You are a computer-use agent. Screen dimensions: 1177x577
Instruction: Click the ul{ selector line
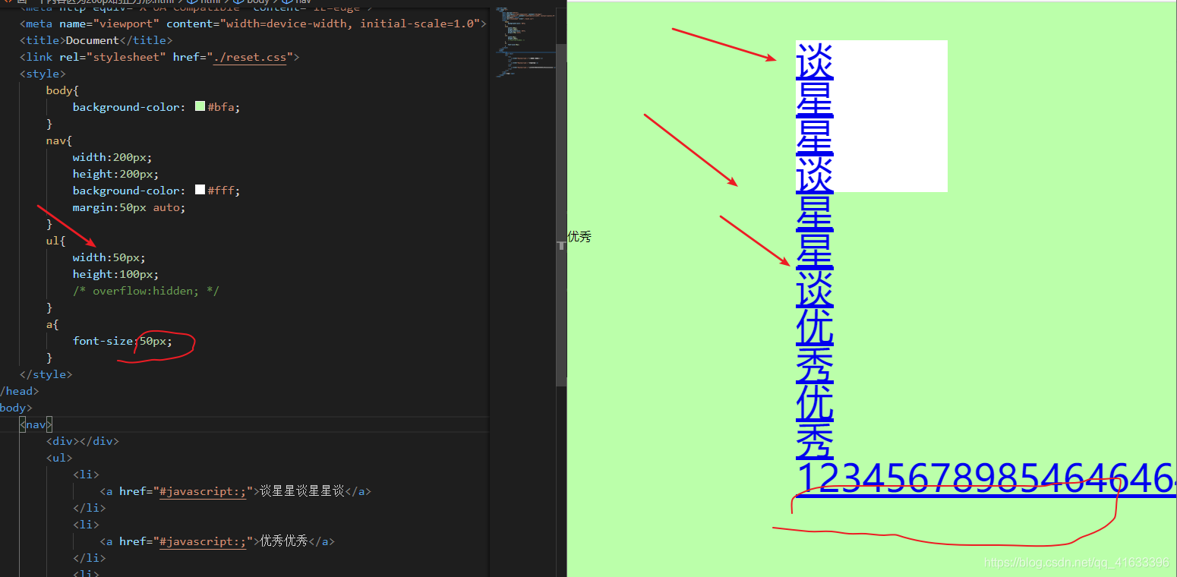click(x=56, y=241)
